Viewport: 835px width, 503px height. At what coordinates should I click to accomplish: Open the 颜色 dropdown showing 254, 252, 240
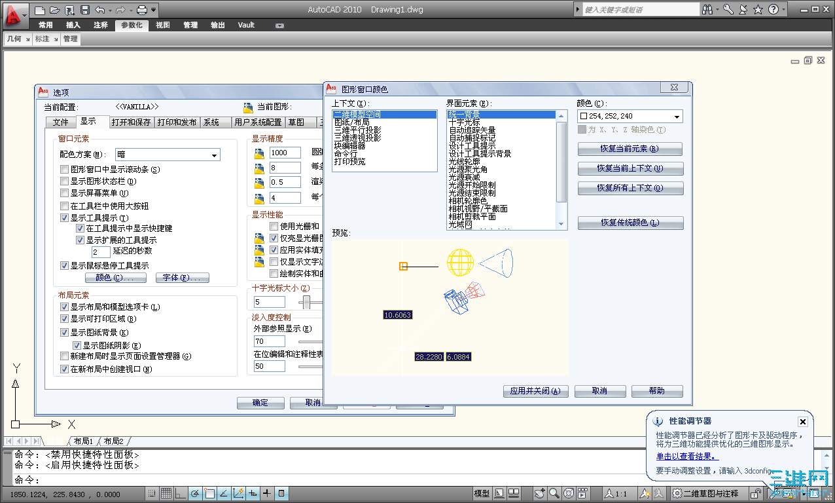coord(677,116)
